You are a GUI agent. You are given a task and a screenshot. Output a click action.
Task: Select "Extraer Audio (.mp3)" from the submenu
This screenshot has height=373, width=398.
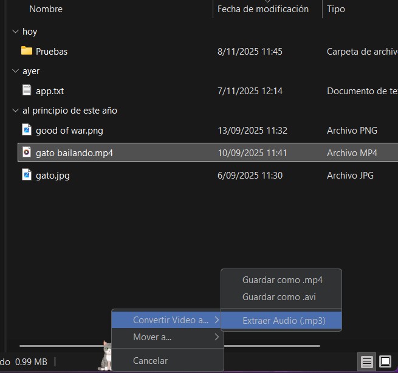(283, 321)
